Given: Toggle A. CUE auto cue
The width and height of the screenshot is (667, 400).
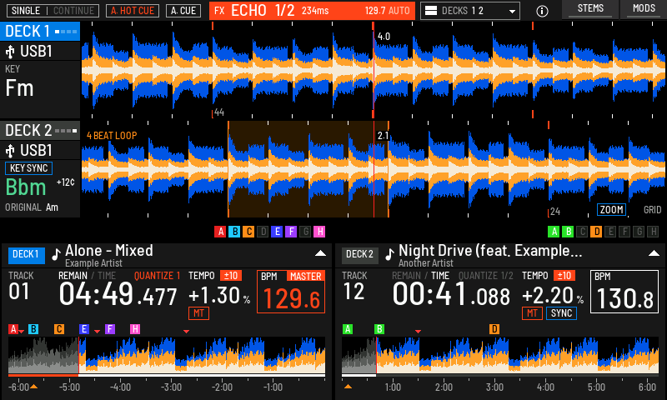Looking at the screenshot, I should click(183, 11).
